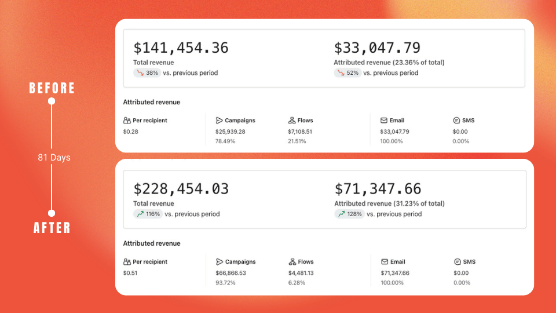Screen dimensions: 556x313
Task: Click the 52% downward trend badge
Action: pos(348,73)
